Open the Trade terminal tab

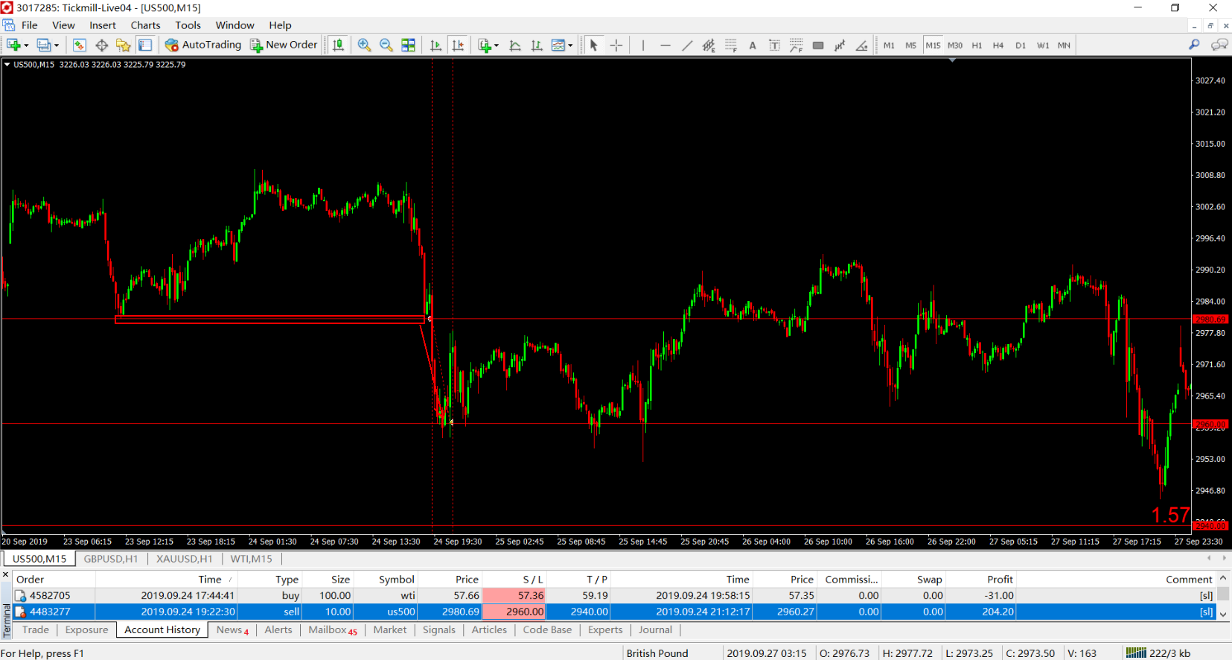coord(36,630)
